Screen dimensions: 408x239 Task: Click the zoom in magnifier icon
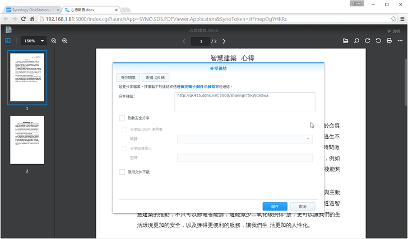coord(65,41)
